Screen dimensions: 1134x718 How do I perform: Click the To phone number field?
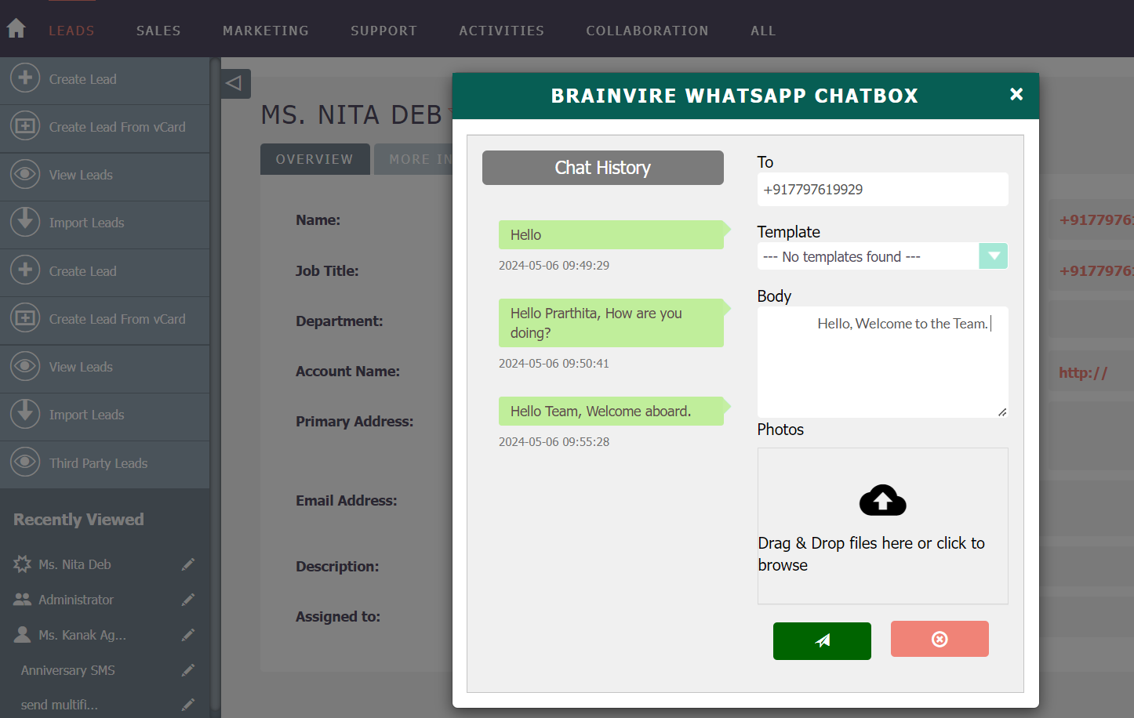[882, 189]
